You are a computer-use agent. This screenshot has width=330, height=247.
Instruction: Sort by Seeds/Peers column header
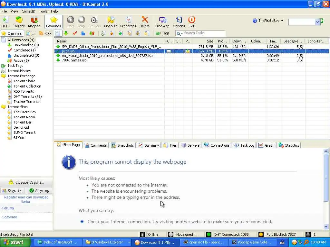tap(293, 41)
